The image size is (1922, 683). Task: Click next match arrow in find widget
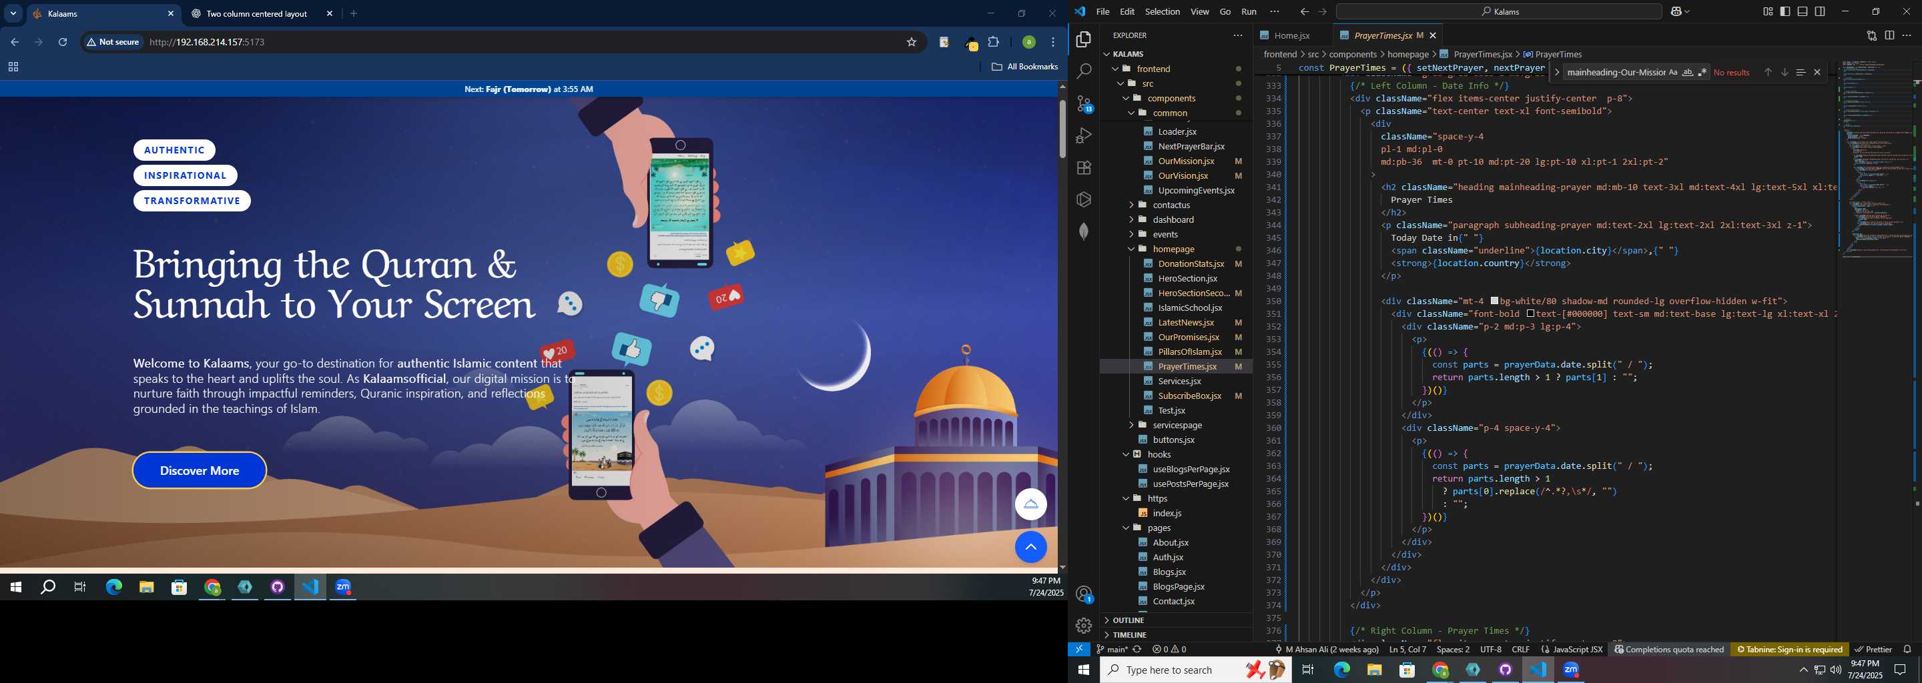coord(1784,72)
